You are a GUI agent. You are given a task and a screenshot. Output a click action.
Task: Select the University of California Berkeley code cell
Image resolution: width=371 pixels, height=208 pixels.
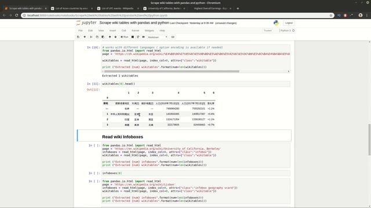point(195,155)
